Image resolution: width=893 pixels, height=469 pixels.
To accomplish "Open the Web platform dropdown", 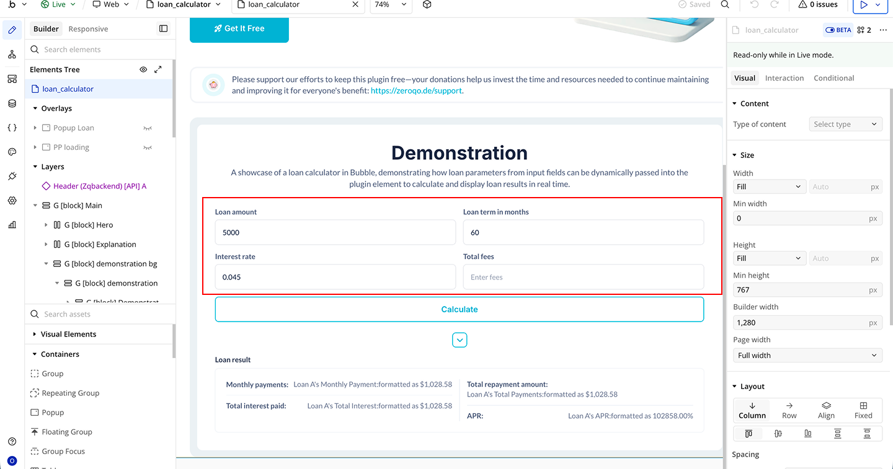I will pos(110,5).
